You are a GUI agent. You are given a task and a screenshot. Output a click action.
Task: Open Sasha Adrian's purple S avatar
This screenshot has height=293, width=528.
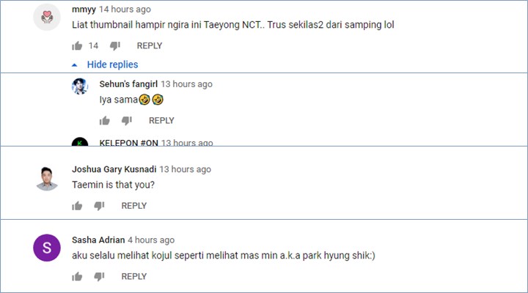tap(47, 248)
